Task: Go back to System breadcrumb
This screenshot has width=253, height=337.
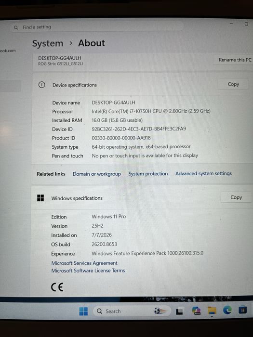Action: coord(48,44)
